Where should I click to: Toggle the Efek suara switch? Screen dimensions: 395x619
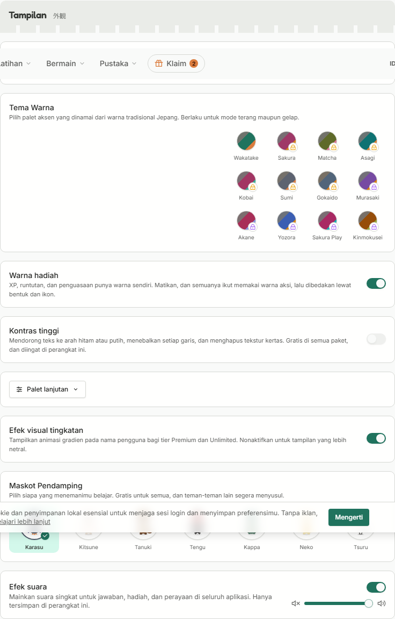[376, 587]
